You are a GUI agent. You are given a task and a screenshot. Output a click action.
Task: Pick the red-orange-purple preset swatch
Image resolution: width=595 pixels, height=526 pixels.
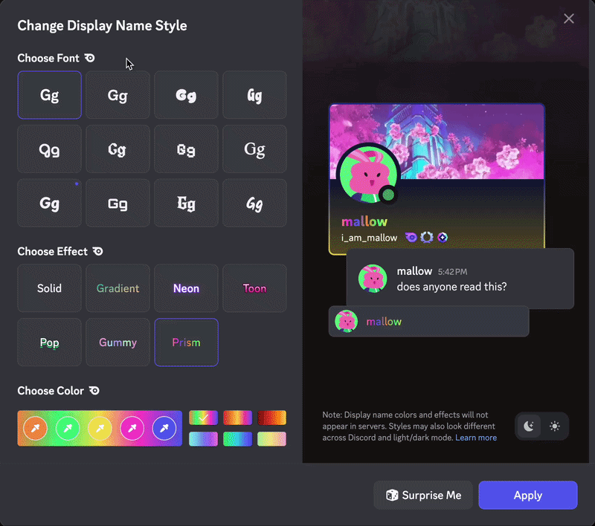(x=237, y=418)
